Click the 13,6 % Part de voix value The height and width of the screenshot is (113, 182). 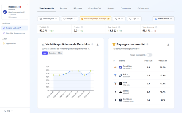[112, 31]
